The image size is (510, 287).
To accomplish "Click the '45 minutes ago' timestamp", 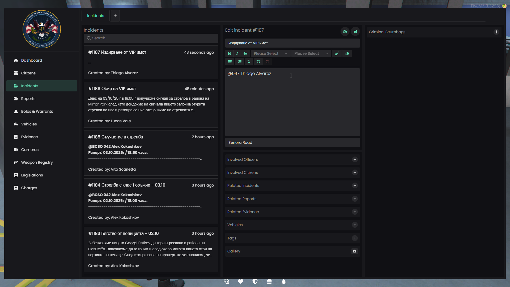I will [199, 89].
